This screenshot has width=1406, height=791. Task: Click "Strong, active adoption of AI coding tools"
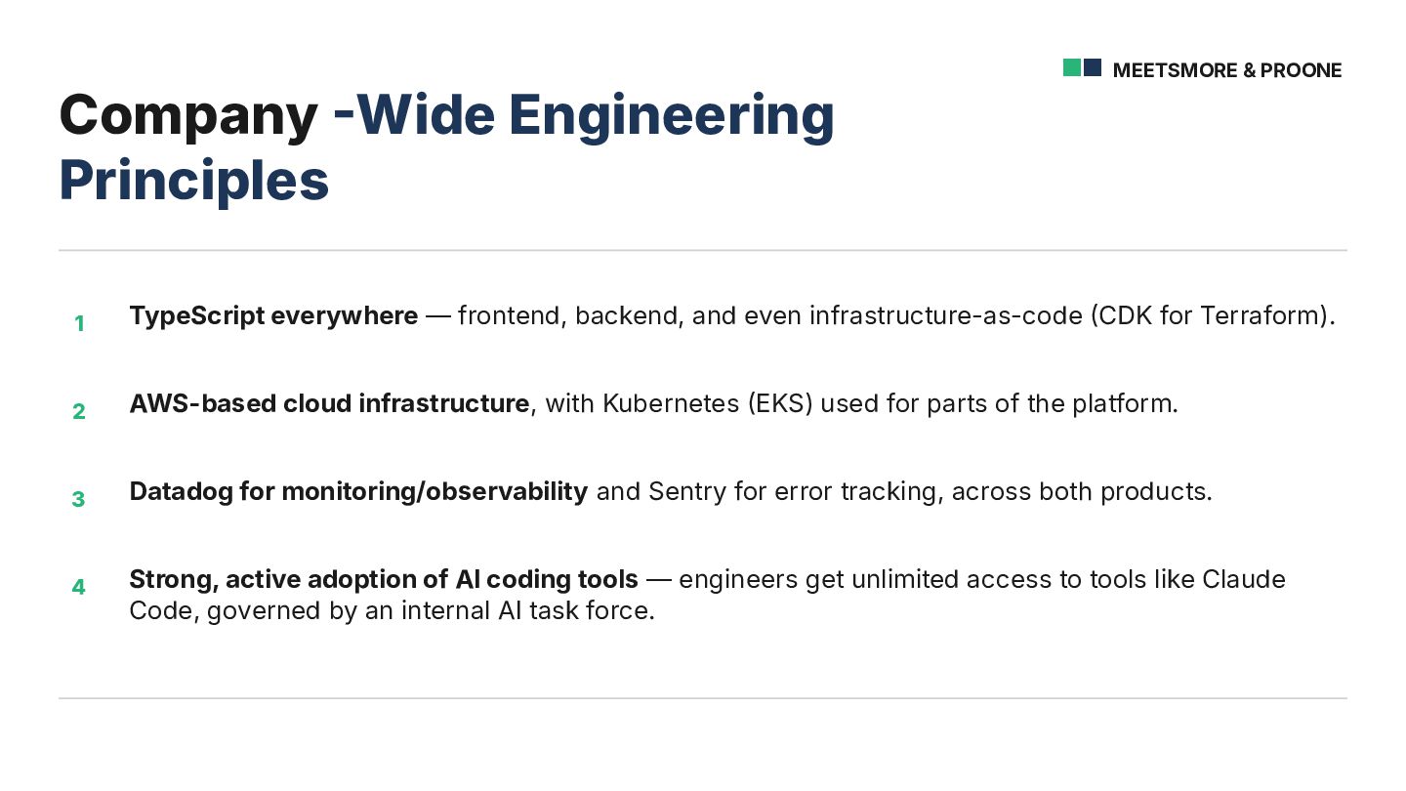click(384, 579)
